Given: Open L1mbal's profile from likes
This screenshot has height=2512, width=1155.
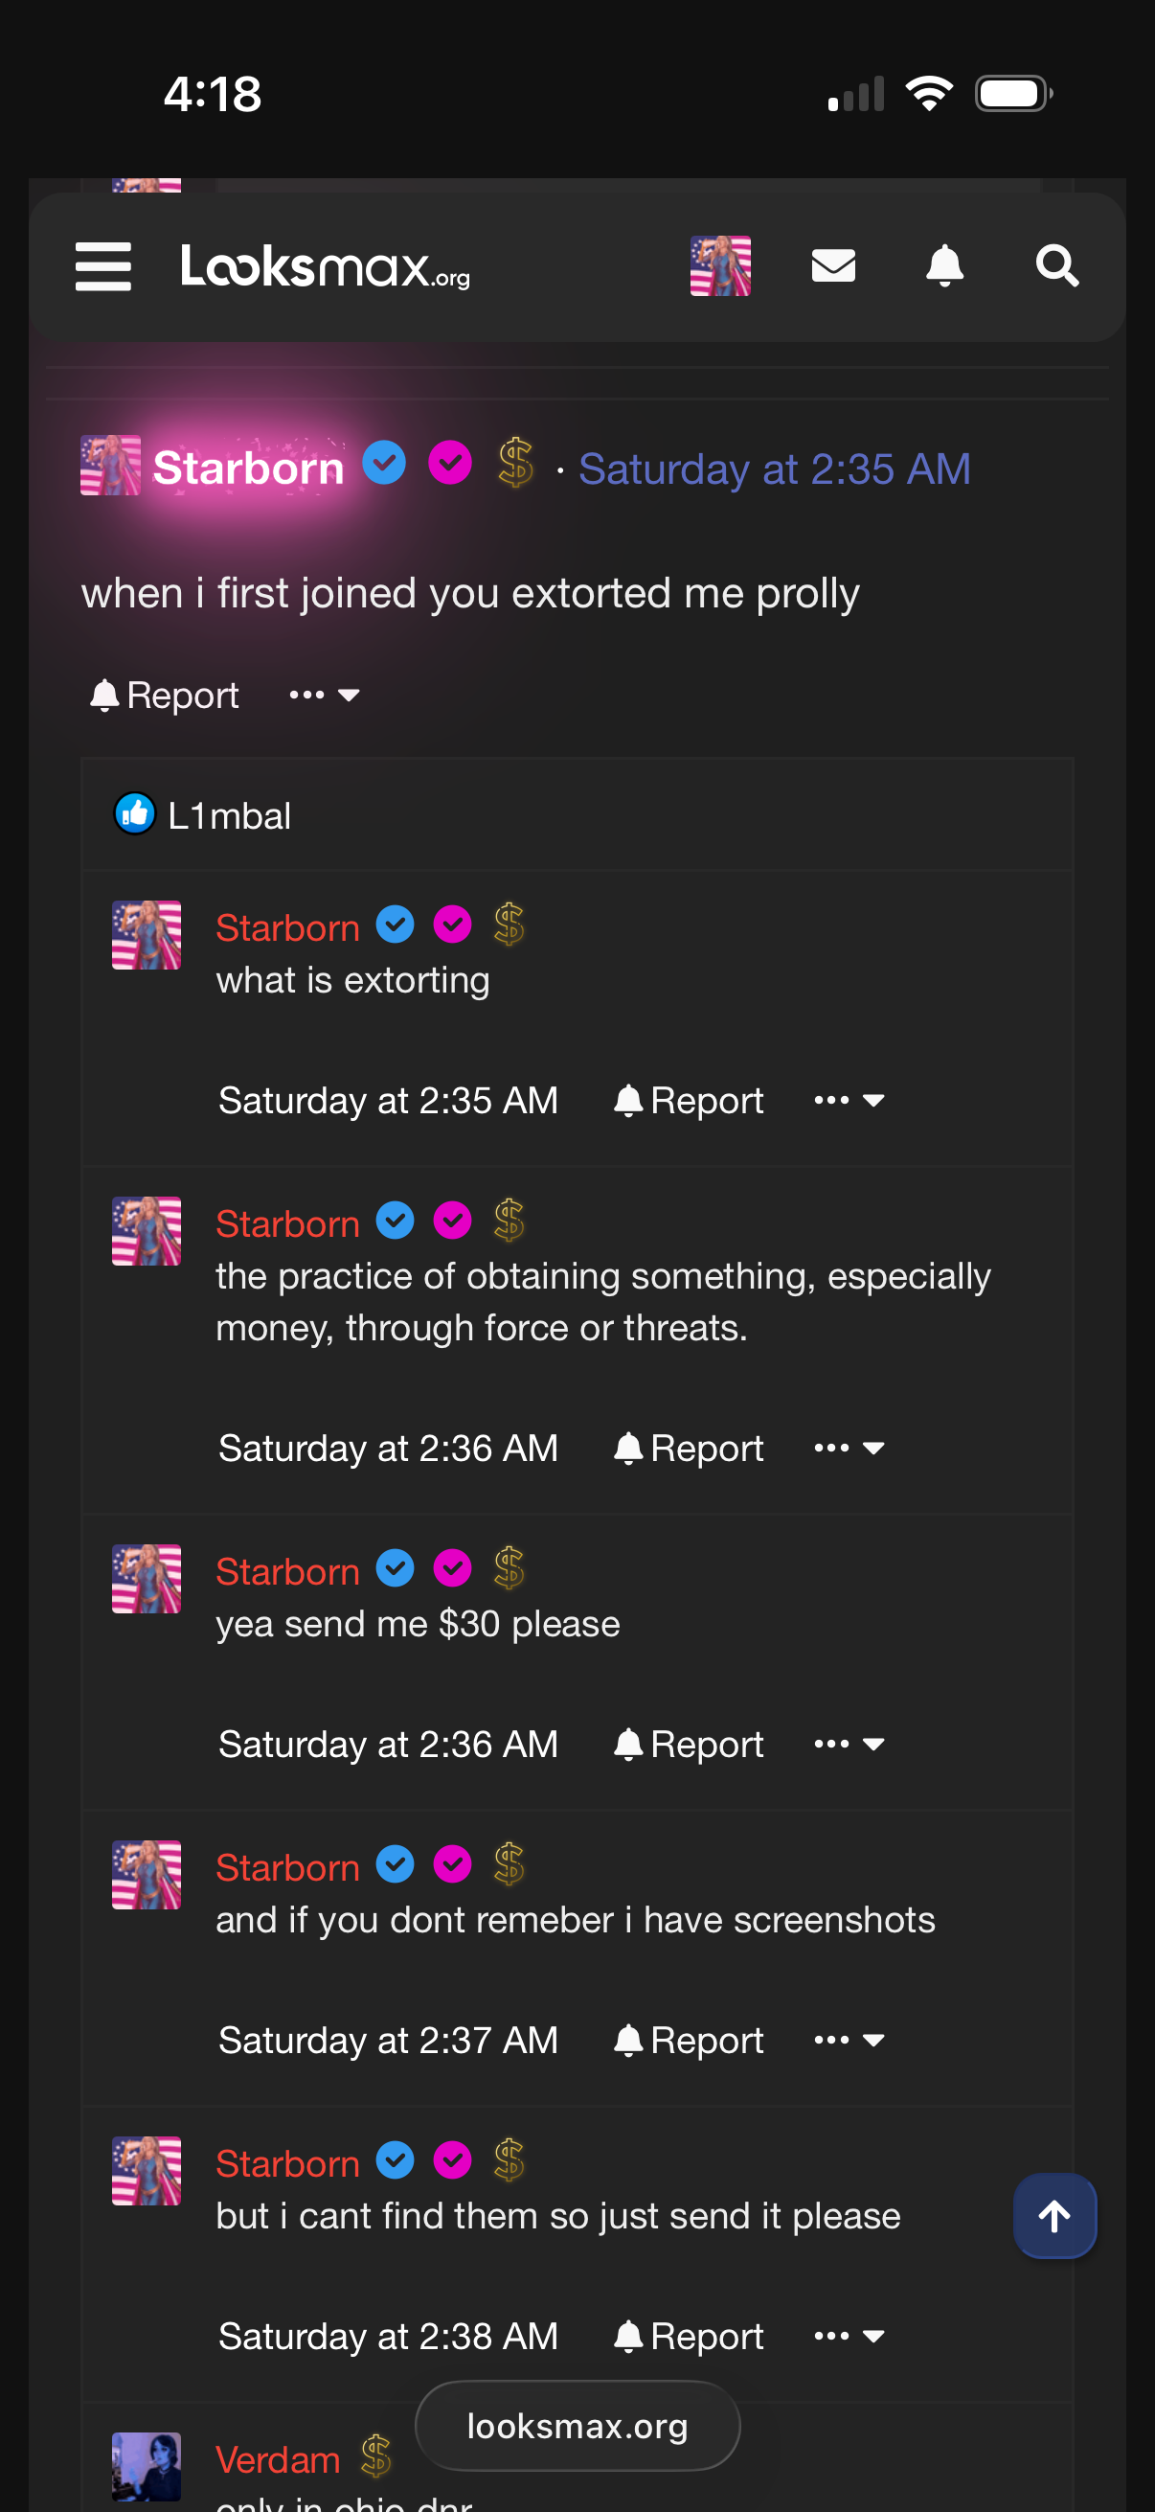Looking at the screenshot, I should pos(229,815).
